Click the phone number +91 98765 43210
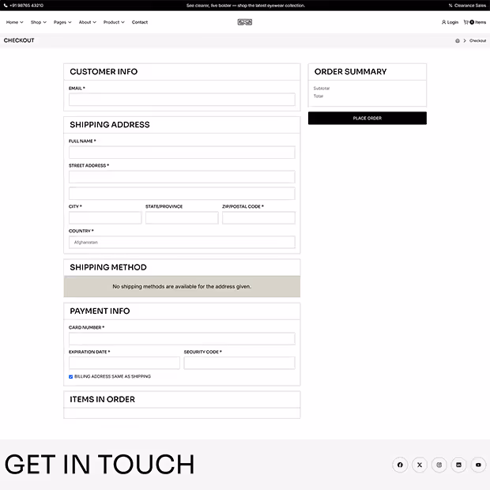Image resolution: width=490 pixels, height=490 pixels. [27, 6]
